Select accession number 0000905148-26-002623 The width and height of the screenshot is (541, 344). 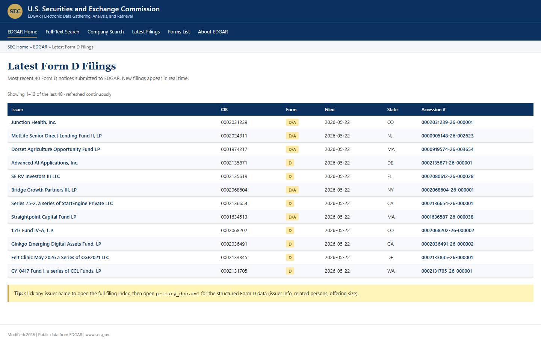447,136
